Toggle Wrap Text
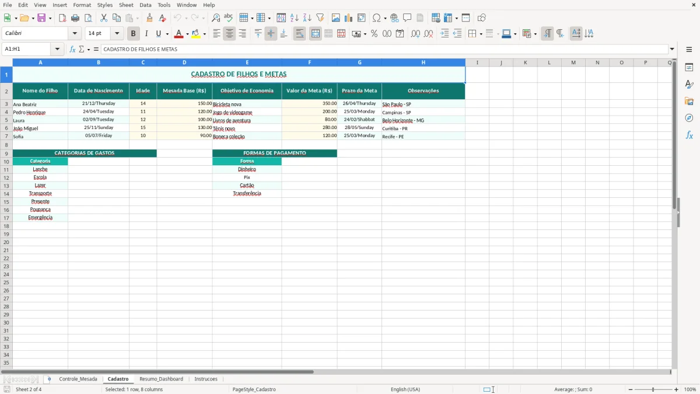This screenshot has height=394, width=700. [x=300, y=34]
